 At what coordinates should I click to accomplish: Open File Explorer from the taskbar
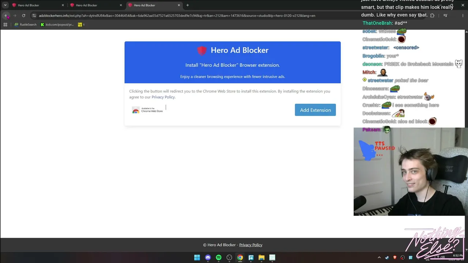point(261,258)
